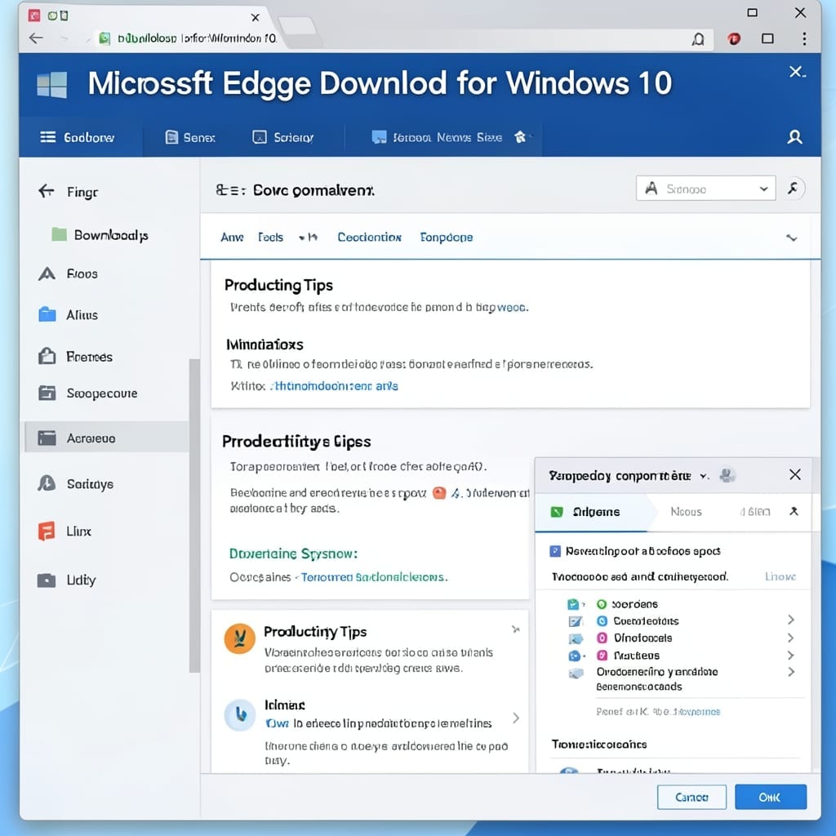Close the current browser tab
836x836 pixels.
(x=256, y=18)
